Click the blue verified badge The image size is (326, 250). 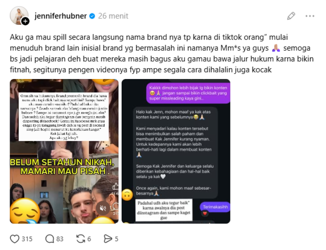(92, 16)
